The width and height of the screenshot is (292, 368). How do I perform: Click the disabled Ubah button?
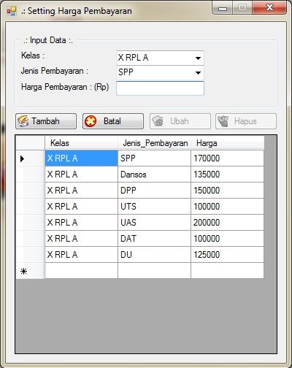[180, 121]
